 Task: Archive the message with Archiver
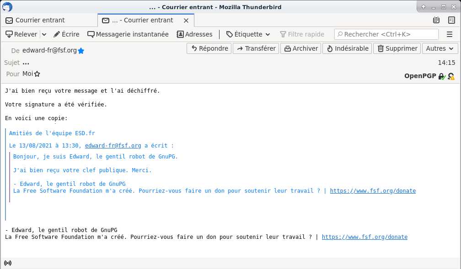coord(301,48)
